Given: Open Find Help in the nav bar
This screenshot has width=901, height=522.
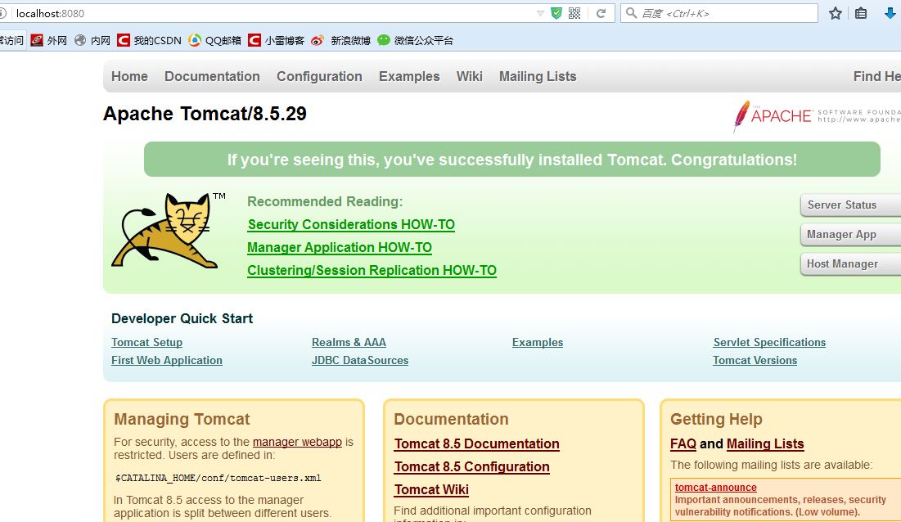Looking at the screenshot, I should point(877,76).
